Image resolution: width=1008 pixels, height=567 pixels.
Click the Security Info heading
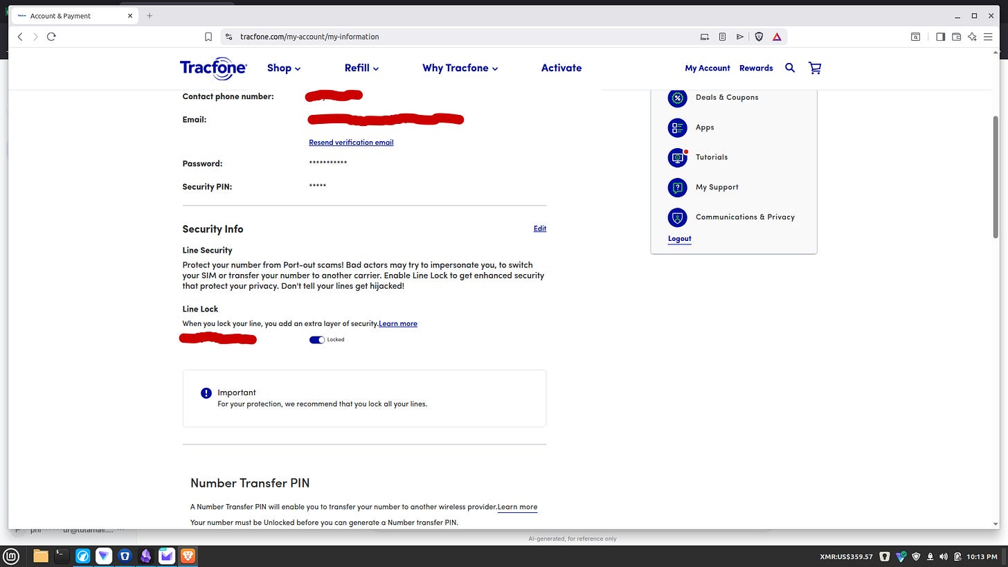(x=213, y=229)
